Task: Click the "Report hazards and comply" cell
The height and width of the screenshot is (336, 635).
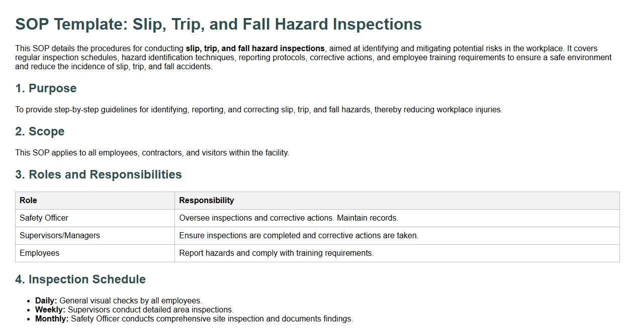Action: click(276, 253)
